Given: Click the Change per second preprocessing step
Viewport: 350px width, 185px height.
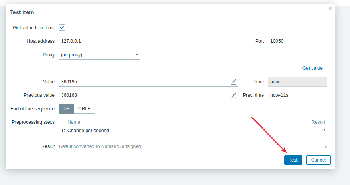Looking at the screenshot, I should (88, 131).
